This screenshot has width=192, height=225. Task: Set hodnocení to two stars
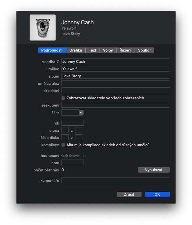[x=66, y=156]
